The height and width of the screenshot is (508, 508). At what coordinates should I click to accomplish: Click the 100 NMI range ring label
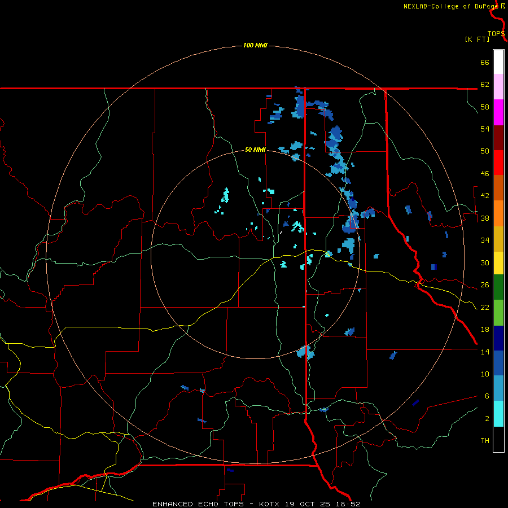tap(255, 45)
